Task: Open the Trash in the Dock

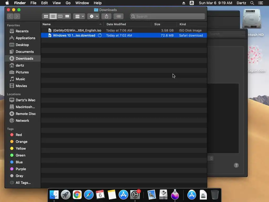Action: pos(215,195)
